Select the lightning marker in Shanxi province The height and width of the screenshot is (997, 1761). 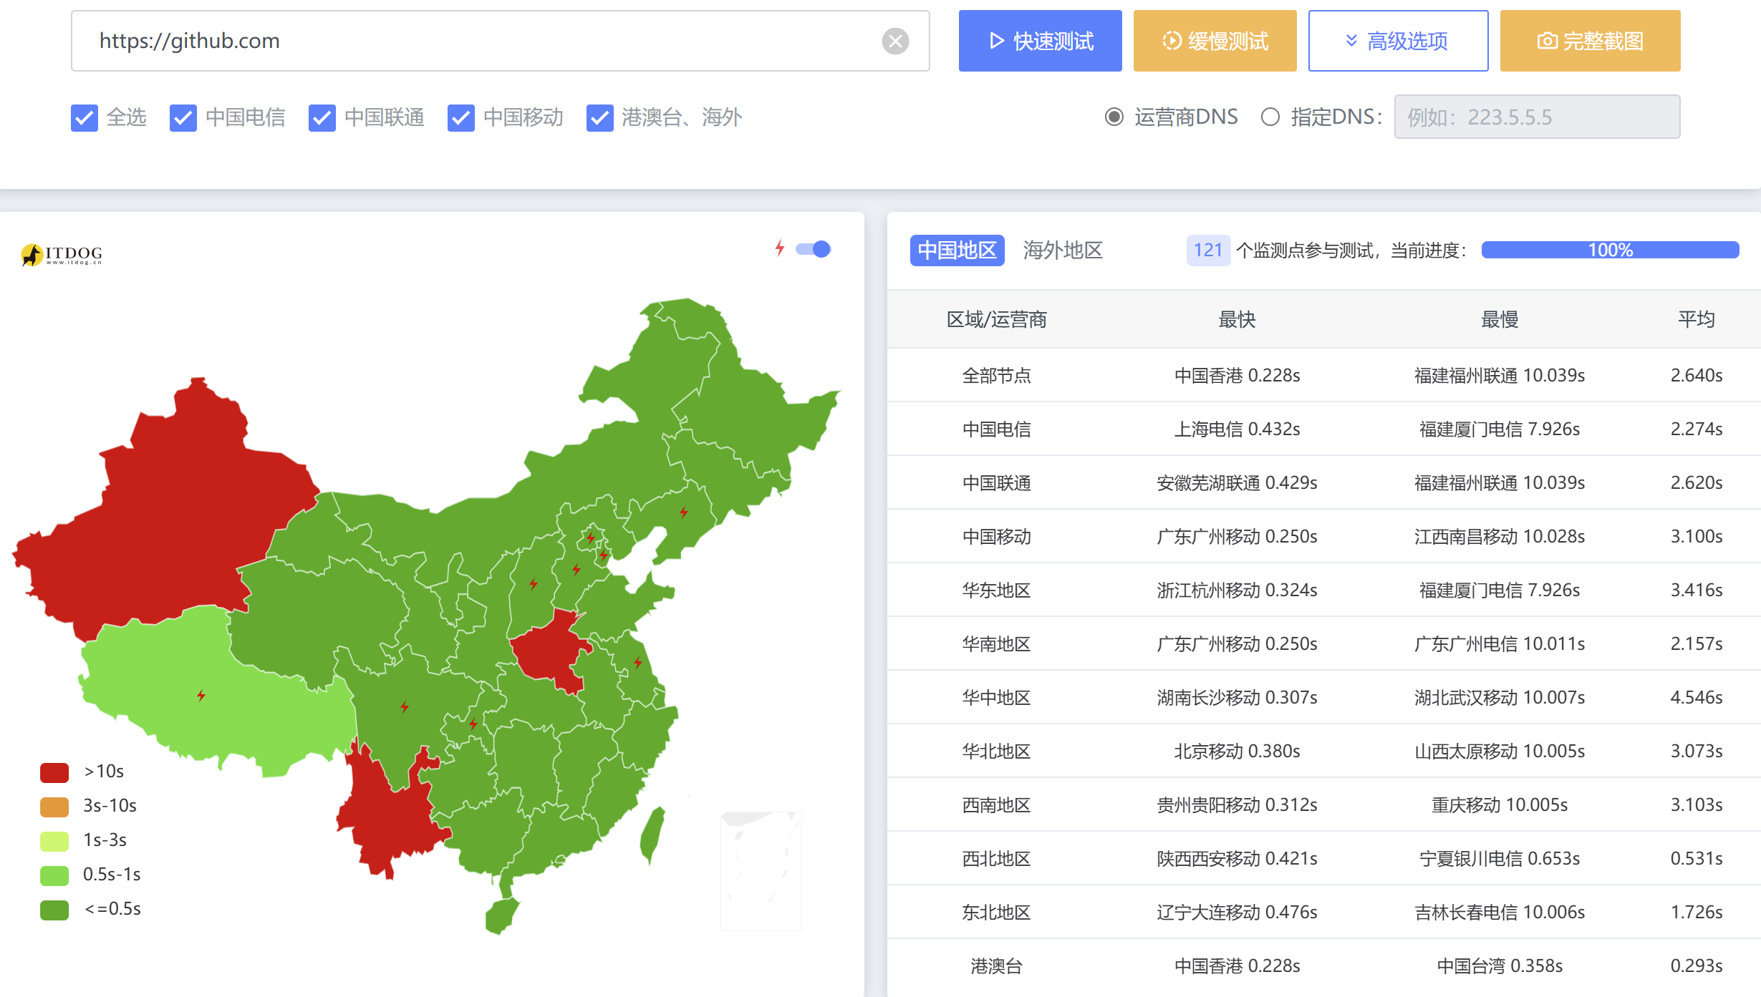tap(534, 583)
